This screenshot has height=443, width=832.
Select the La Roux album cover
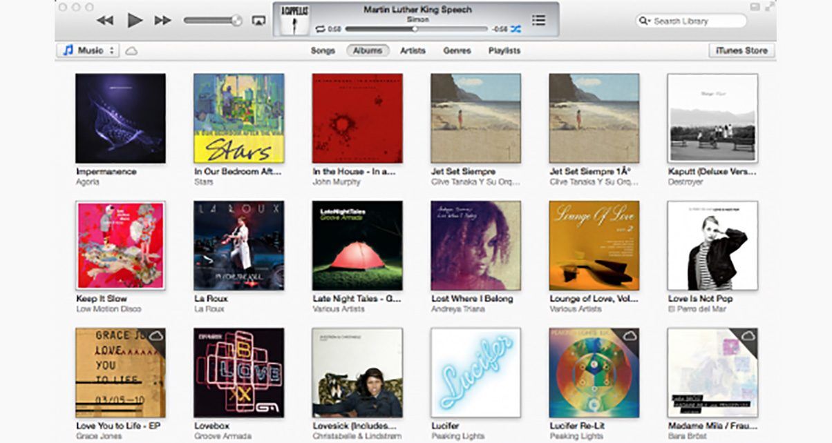click(239, 245)
